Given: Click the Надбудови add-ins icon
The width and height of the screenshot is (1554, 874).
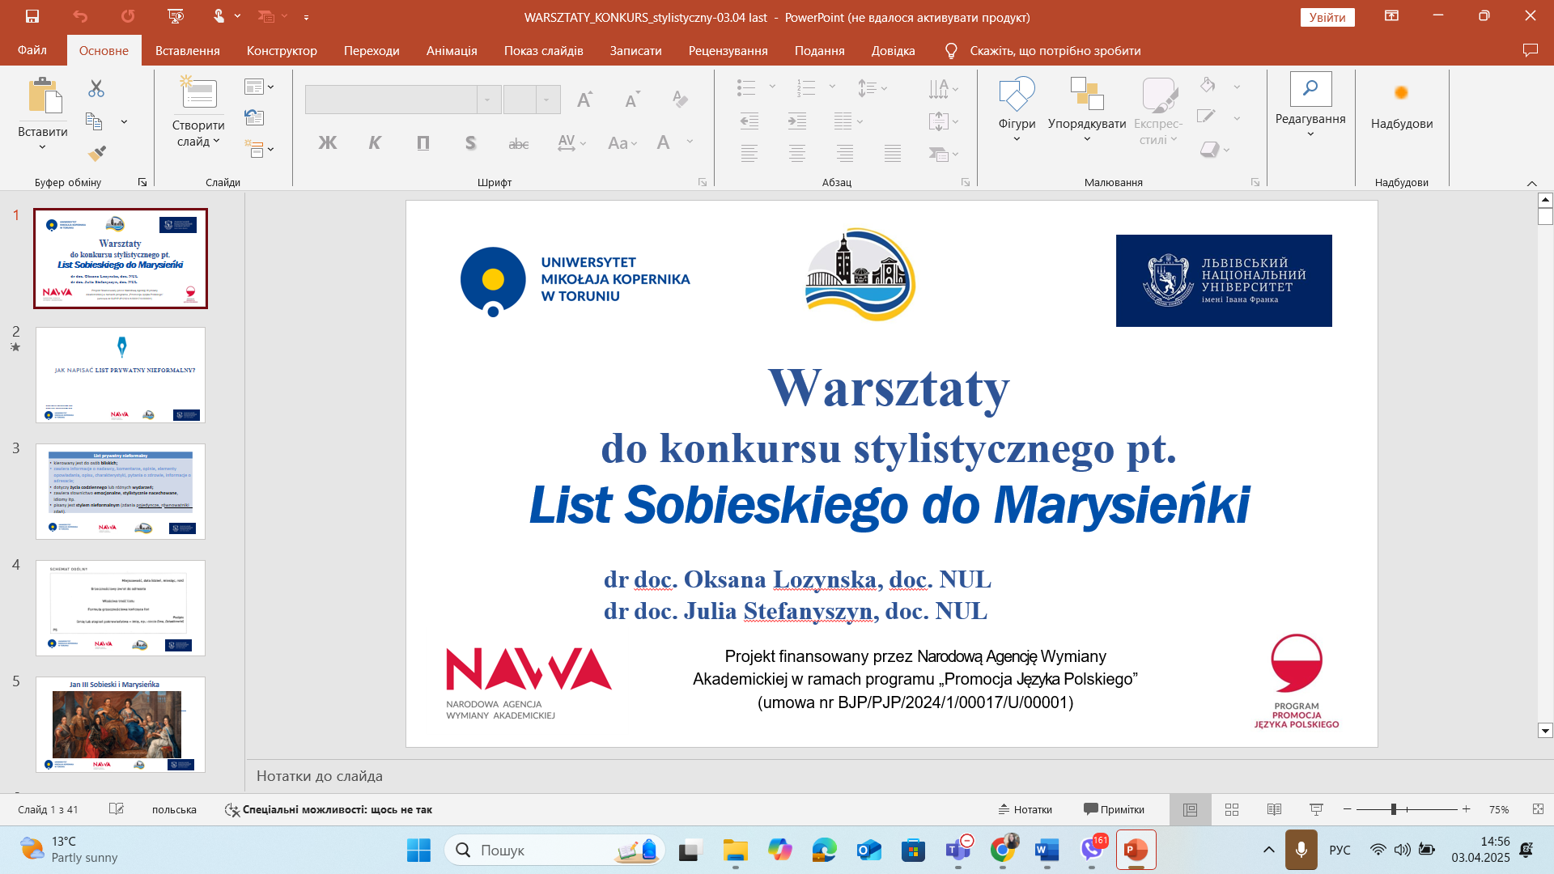Looking at the screenshot, I should pos(1401,92).
